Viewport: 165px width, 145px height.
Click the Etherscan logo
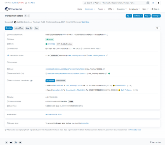(x=13, y=9)
